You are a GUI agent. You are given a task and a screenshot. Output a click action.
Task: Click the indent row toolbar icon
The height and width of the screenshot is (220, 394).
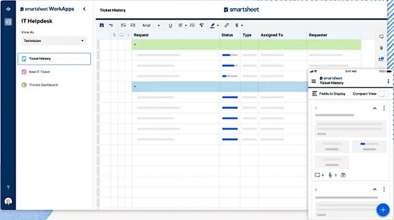pyautogui.click(x=133, y=25)
